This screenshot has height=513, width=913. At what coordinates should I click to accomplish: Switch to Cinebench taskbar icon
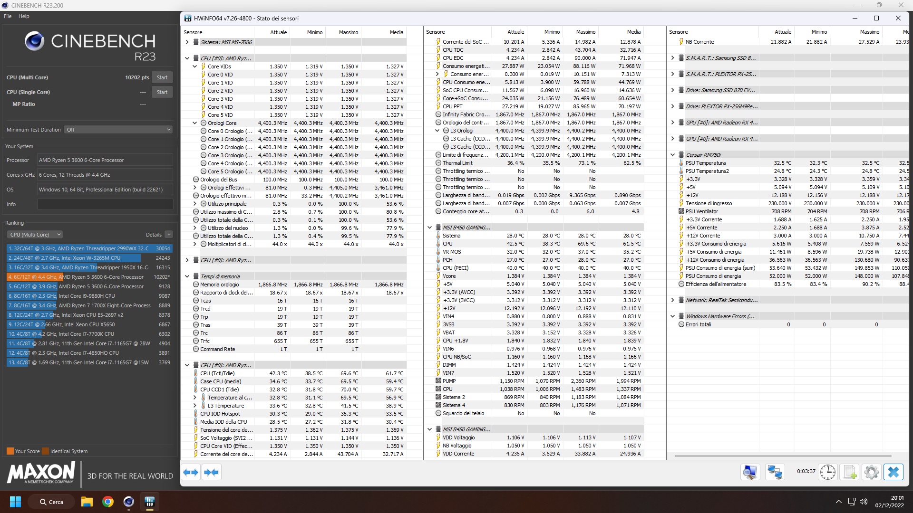point(128,502)
